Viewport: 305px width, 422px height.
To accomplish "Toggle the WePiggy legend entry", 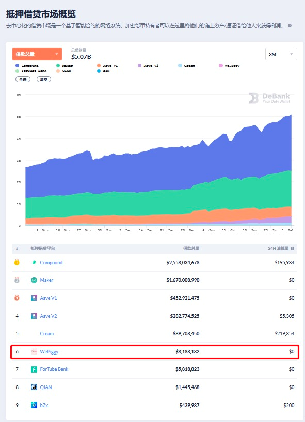I will (229, 66).
